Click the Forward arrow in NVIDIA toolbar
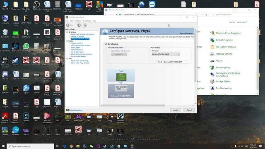 (x=79, y=25)
